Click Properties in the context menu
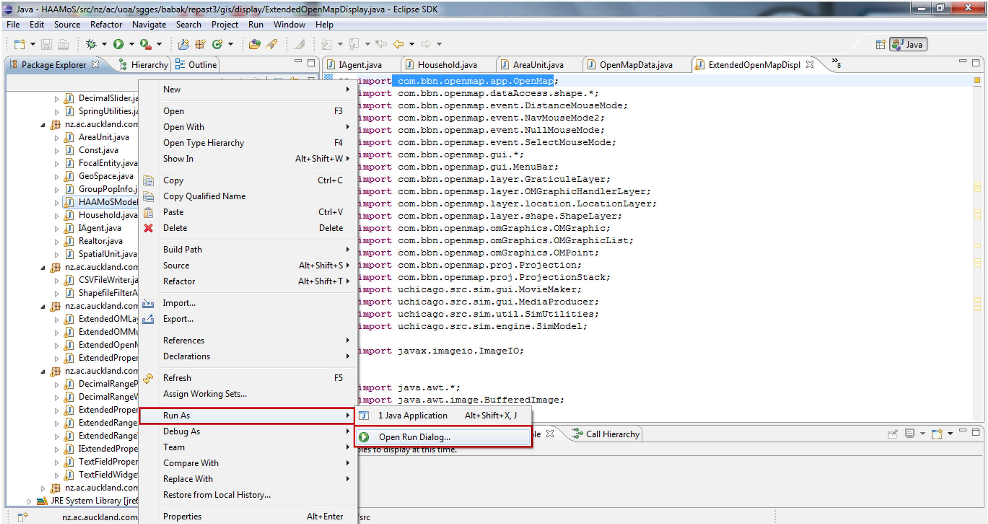 tap(182, 516)
